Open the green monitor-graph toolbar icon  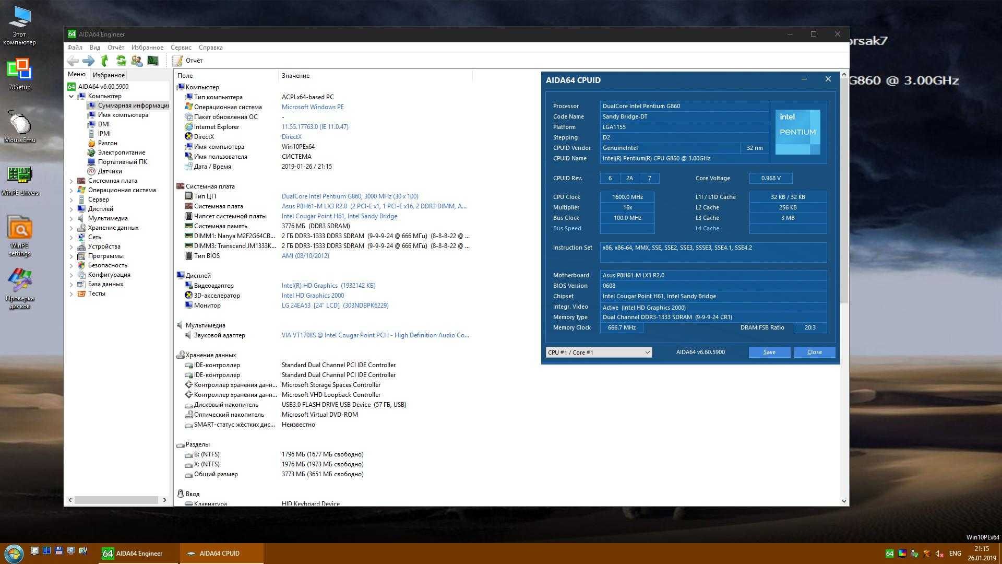pyautogui.click(x=153, y=61)
